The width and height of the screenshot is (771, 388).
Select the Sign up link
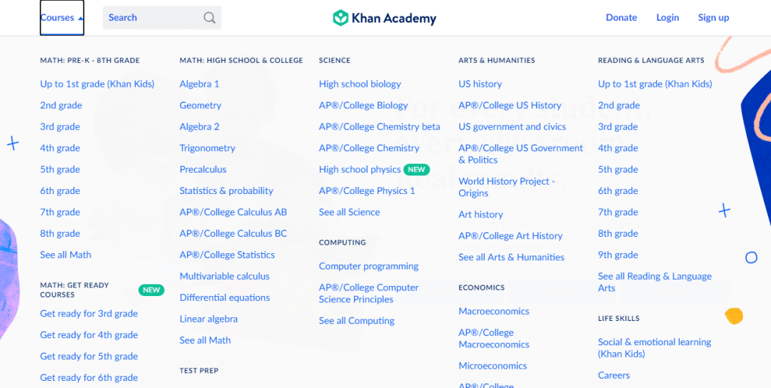click(x=713, y=18)
